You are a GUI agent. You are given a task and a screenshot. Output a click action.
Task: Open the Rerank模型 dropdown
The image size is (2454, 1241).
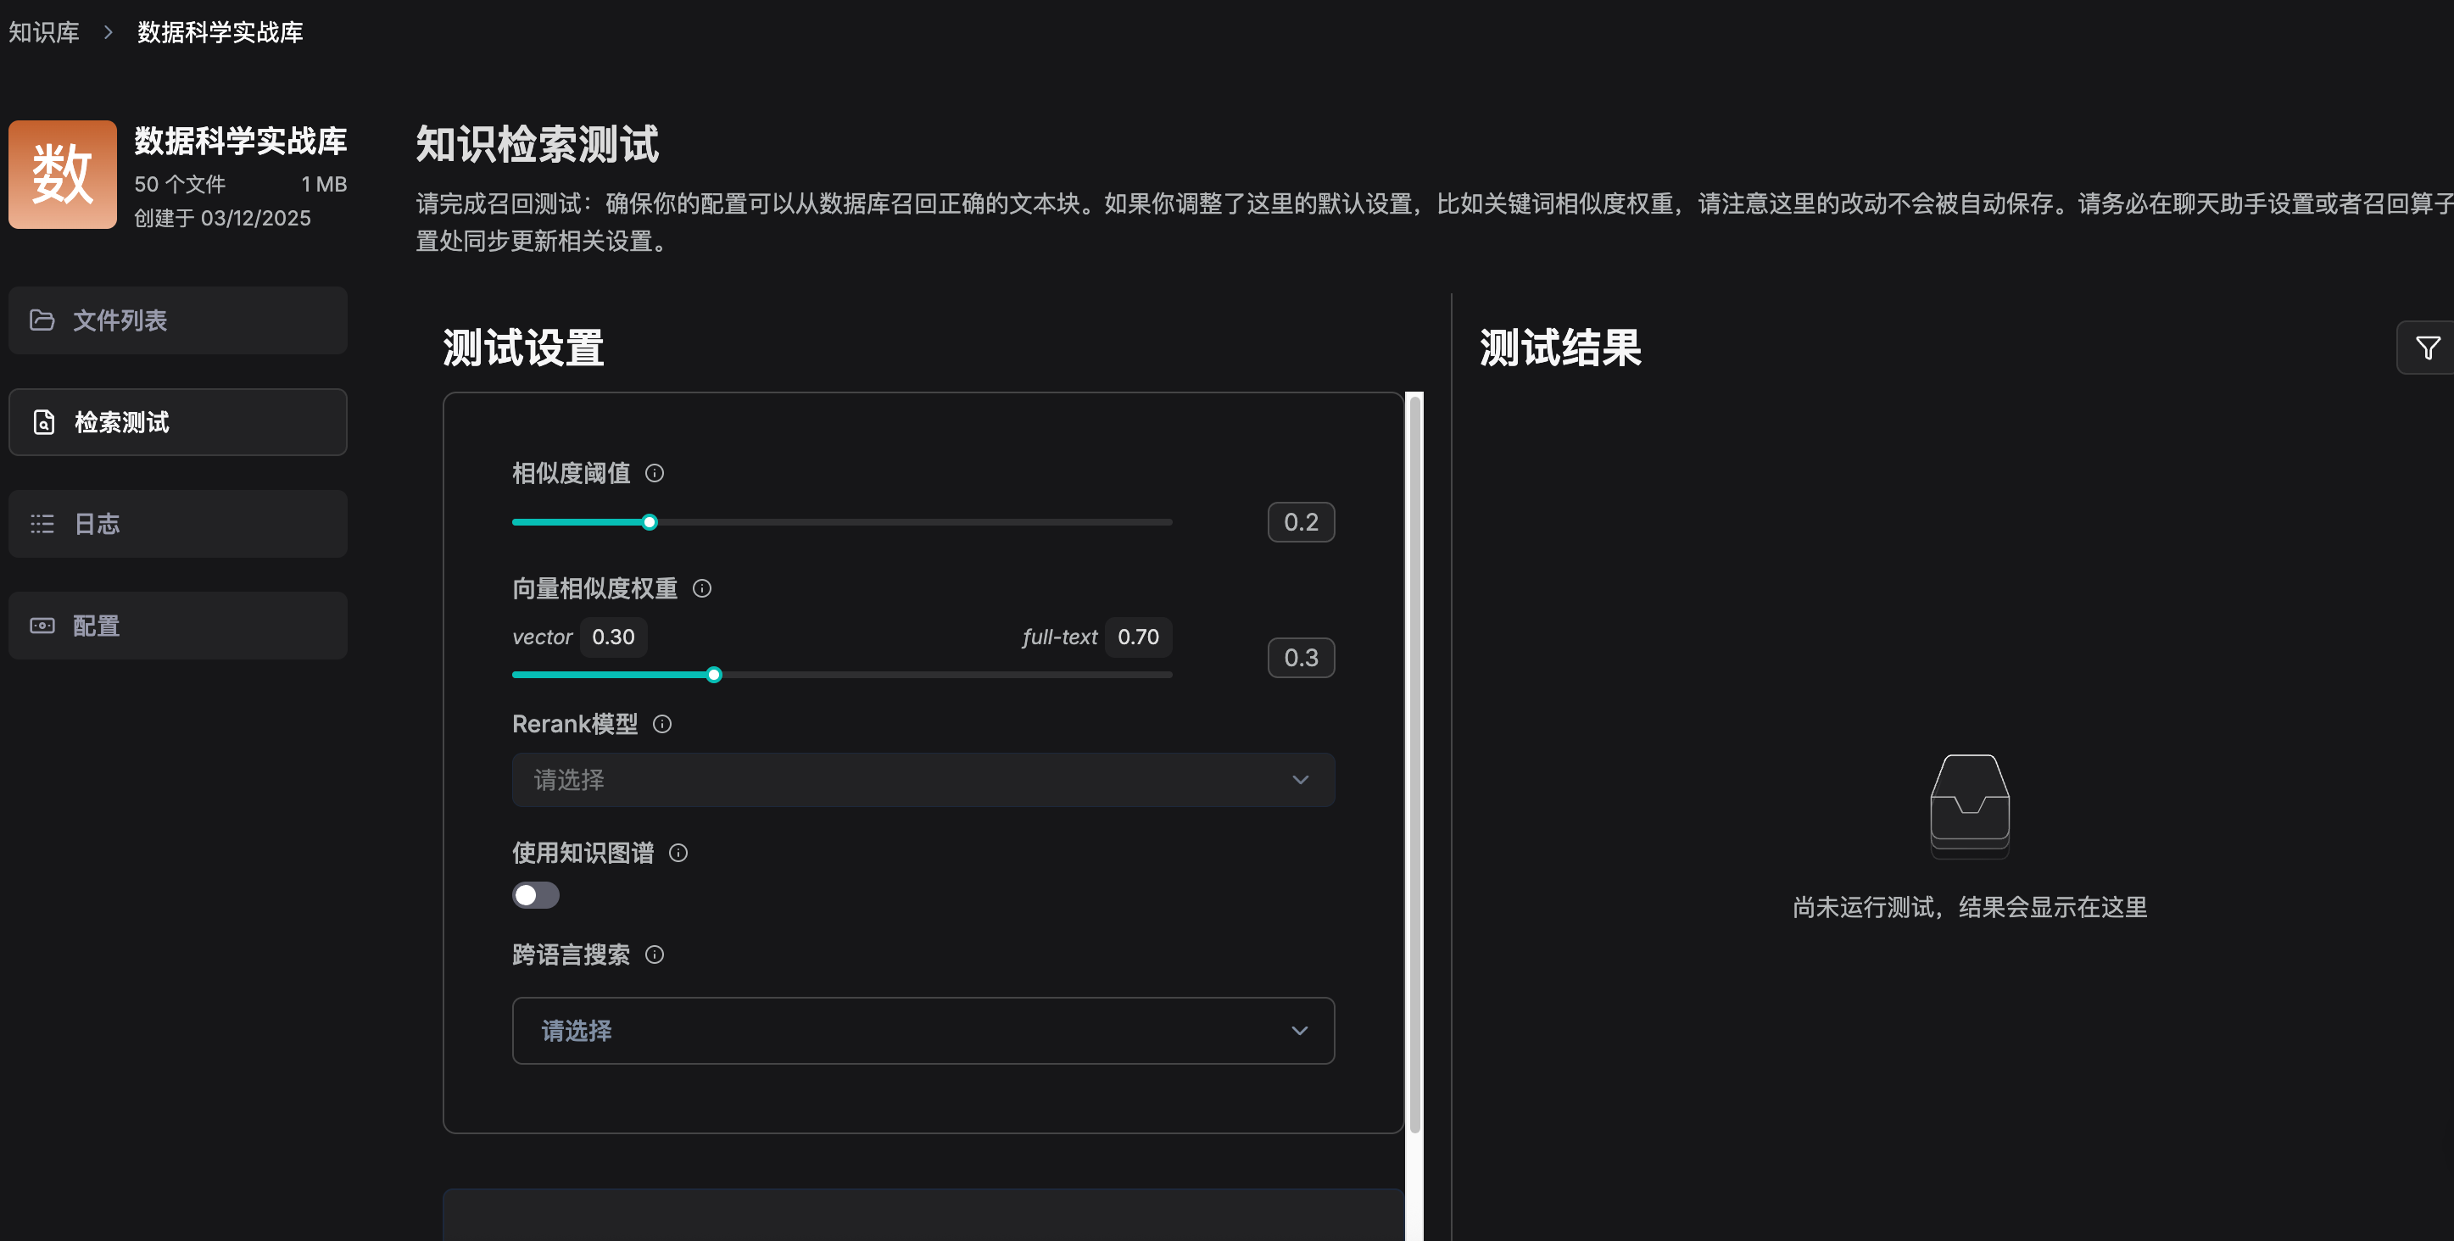[922, 780]
